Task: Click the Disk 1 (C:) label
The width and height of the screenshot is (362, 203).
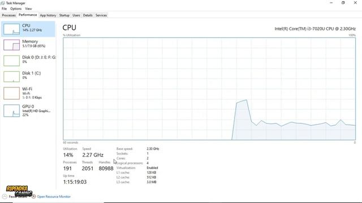Action: (32, 73)
